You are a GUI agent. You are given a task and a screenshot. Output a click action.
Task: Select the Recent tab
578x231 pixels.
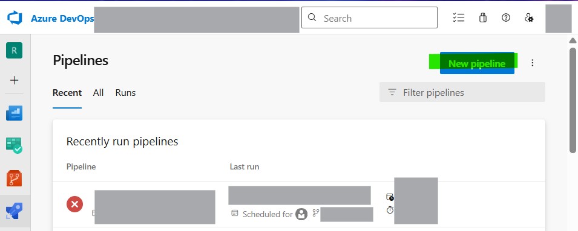tap(67, 93)
